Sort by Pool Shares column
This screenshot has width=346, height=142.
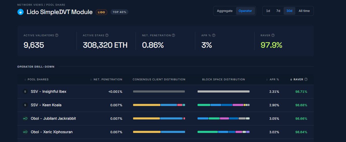pos(36,79)
